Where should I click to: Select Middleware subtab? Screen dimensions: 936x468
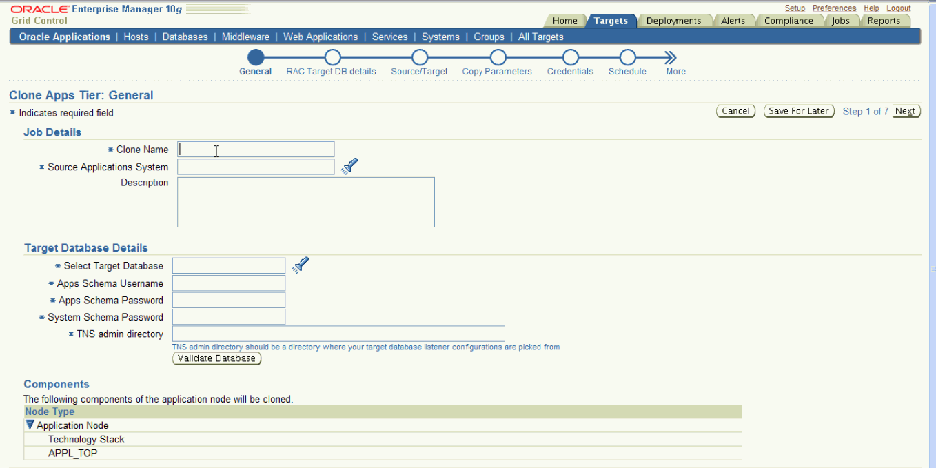(x=245, y=37)
